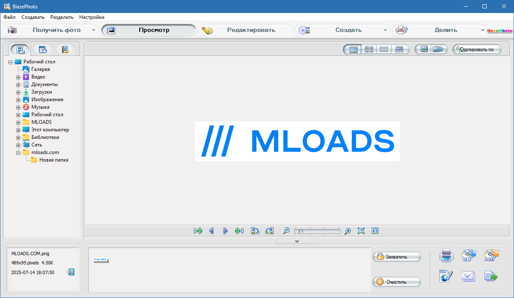Jump to the first image
The width and height of the screenshot is (514, 298).
pyautogui.click(x=198, y=231)
